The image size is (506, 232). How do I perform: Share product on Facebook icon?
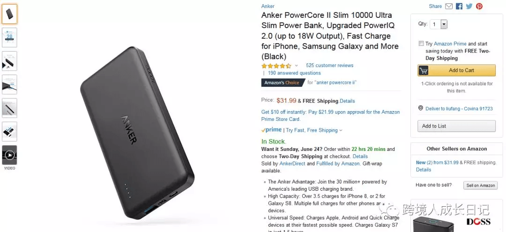459,6
